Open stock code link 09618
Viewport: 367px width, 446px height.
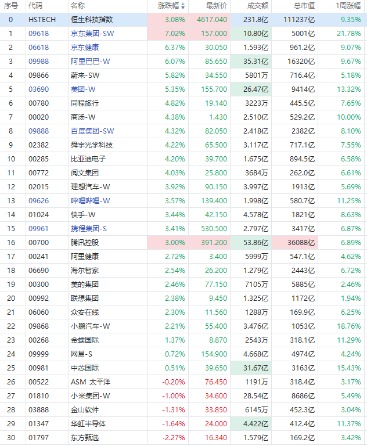39,34
